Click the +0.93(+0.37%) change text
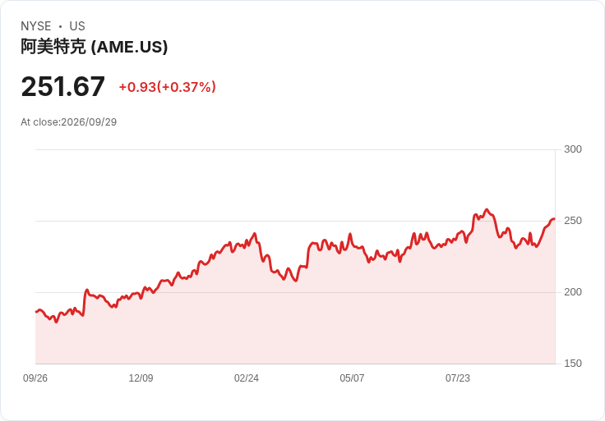 (167, 87)
